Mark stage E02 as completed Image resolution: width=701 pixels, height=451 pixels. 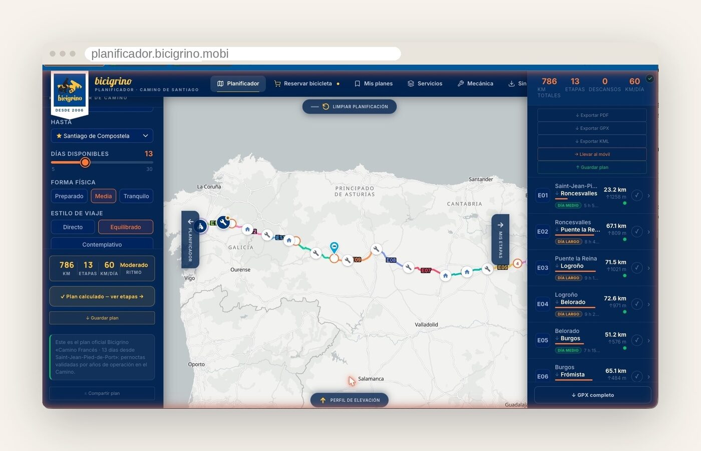pos(637,231)
